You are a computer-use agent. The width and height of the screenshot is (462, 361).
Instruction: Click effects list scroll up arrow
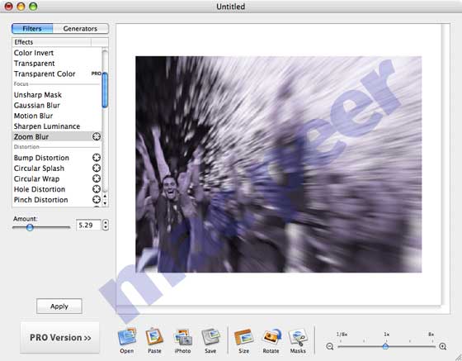(105, 196)
